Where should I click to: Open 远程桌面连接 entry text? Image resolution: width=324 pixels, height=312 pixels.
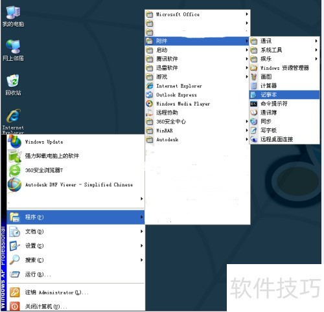click(277, 139)
